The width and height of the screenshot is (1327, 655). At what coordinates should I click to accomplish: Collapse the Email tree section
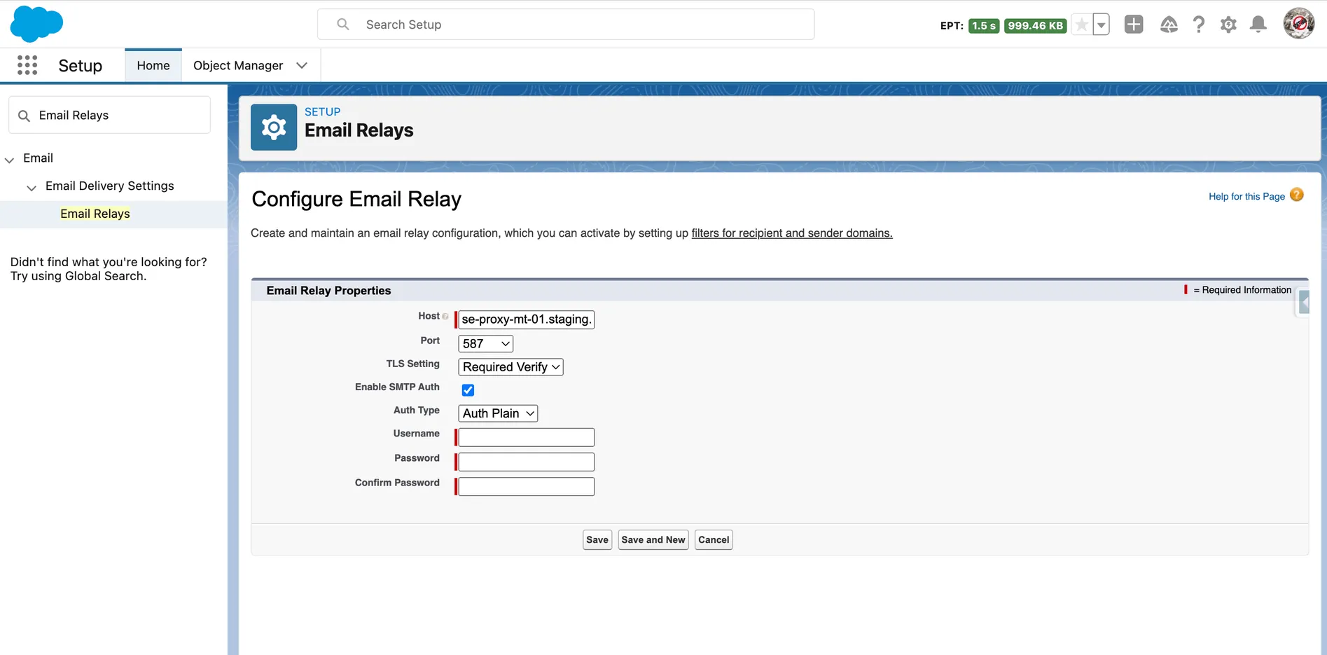[9, 159]
